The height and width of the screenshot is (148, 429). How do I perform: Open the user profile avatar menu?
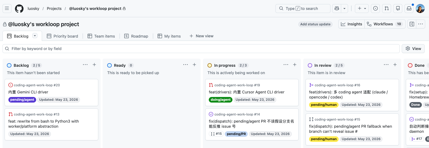tap(420, 8)
